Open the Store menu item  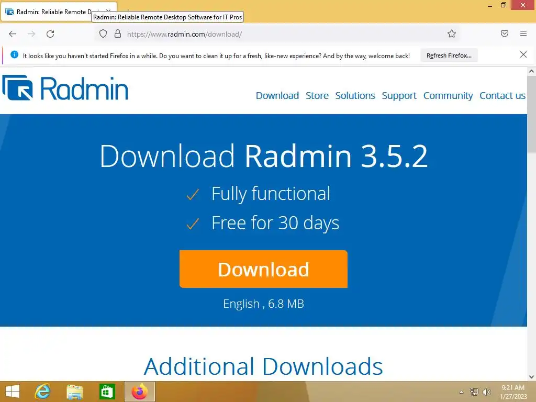click(x=317, y=95)
